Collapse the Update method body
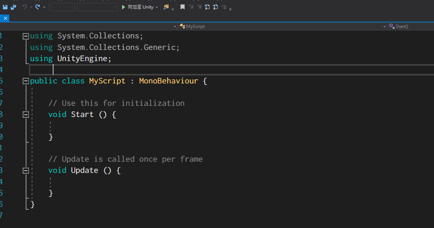Screen dimensions: 434x228 coord(25,170)
